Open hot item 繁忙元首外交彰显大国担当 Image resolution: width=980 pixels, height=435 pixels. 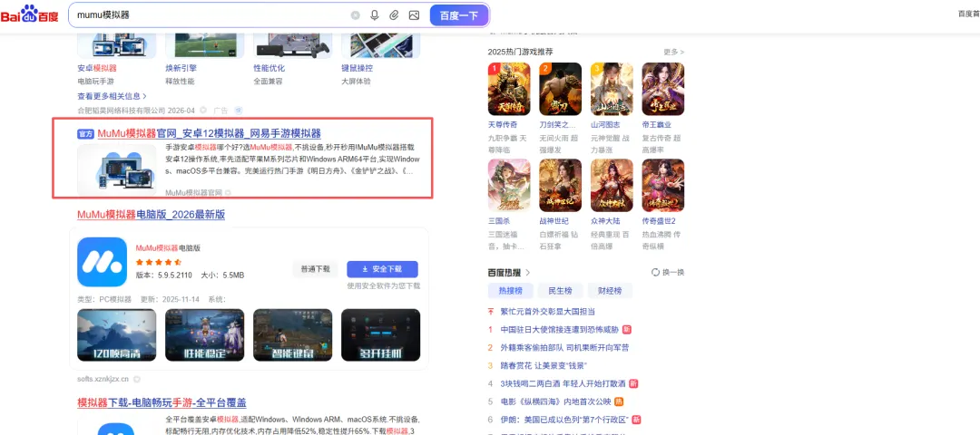click(547, 312)
